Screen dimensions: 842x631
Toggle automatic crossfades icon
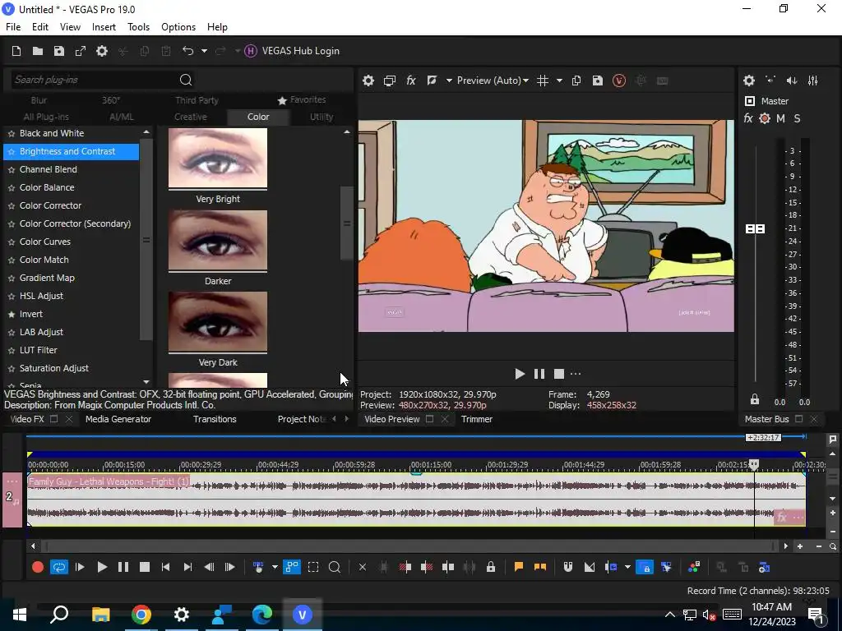[x=589, y=567]
